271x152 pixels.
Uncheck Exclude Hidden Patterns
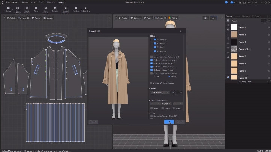point(152,60)
